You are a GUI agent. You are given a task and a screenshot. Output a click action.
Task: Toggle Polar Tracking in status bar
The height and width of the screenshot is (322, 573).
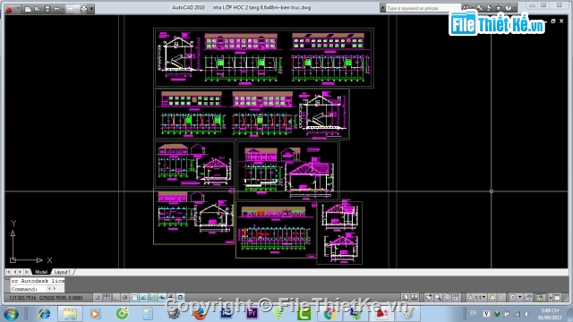[x=125, y=298]
